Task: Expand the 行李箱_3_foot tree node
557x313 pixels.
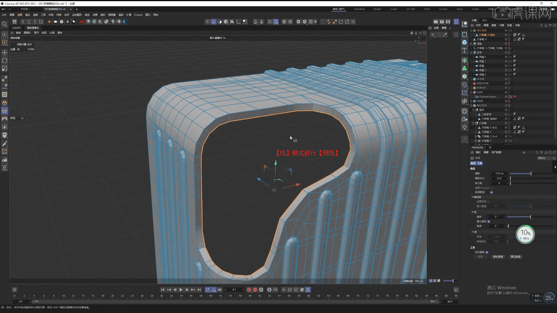Action: coord(475,137)
